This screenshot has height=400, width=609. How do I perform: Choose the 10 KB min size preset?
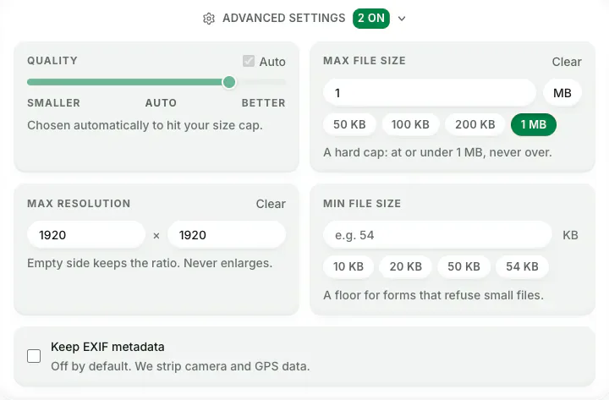348,266
